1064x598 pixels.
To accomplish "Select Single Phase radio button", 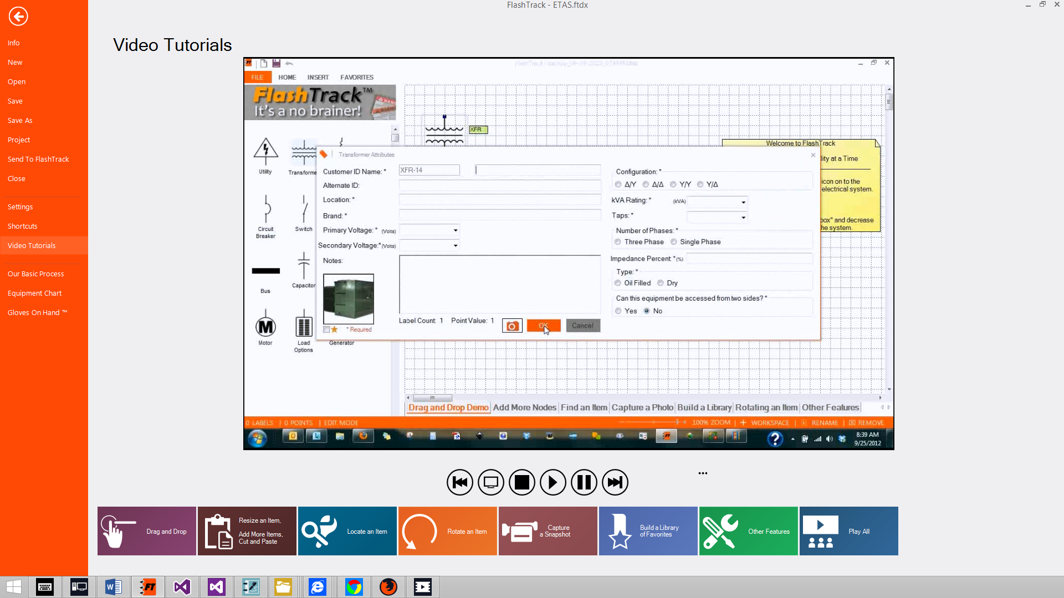I will pyautogui.click(x=674, y=242).
